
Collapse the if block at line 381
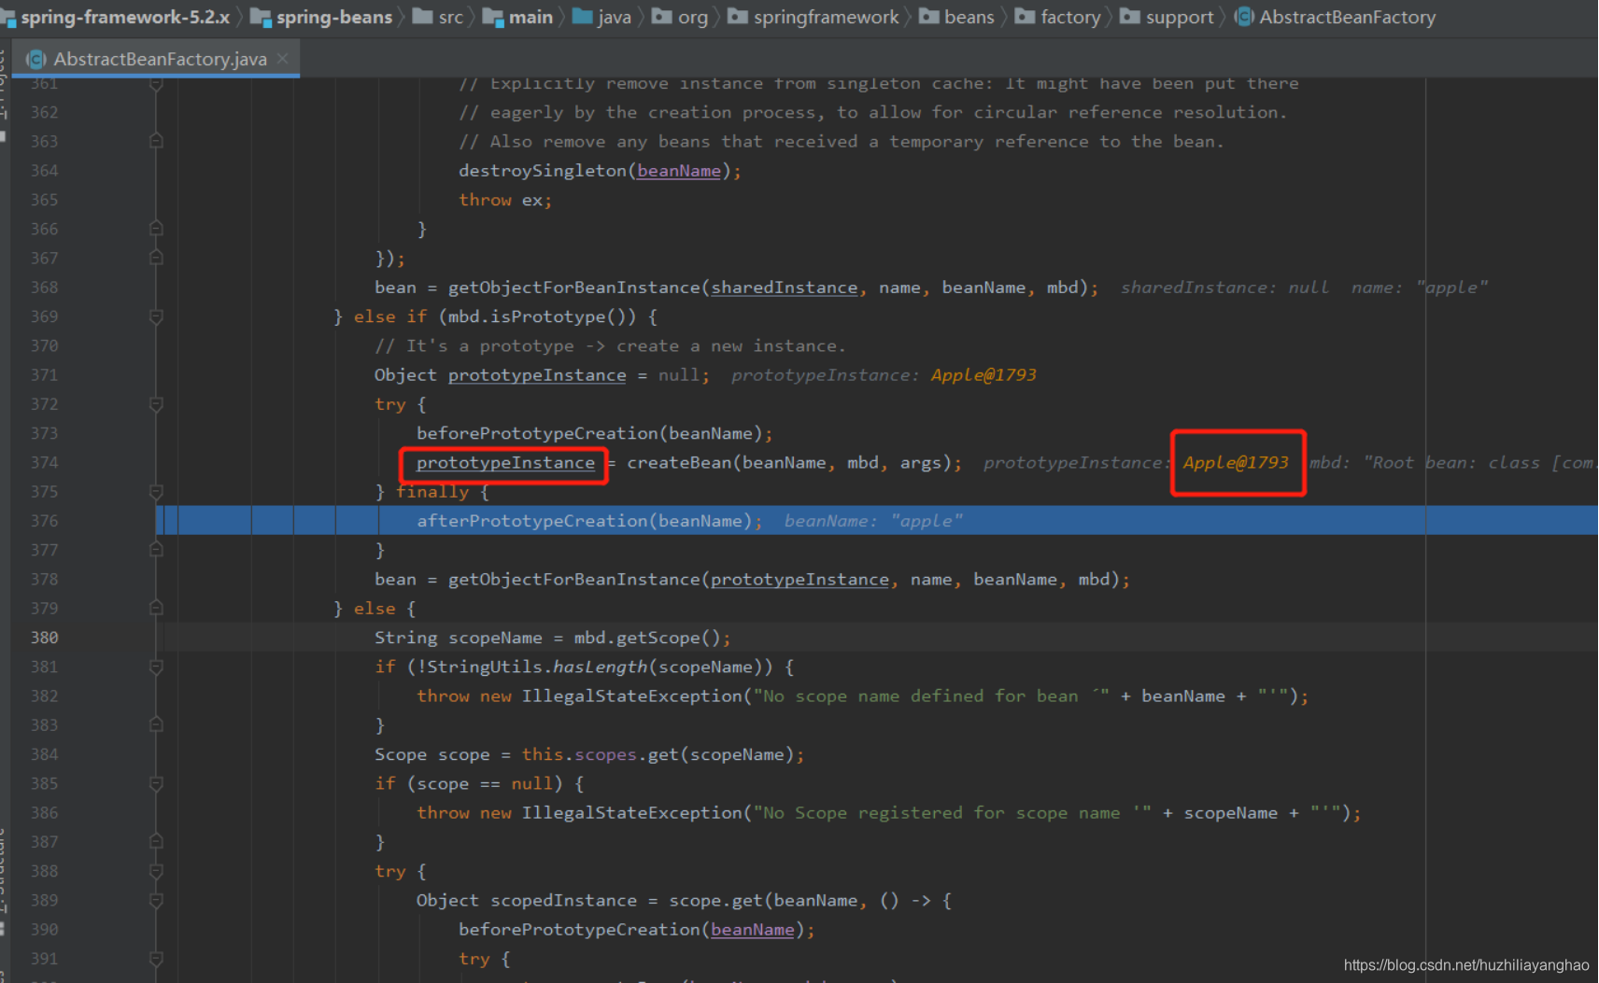point(156,667)
